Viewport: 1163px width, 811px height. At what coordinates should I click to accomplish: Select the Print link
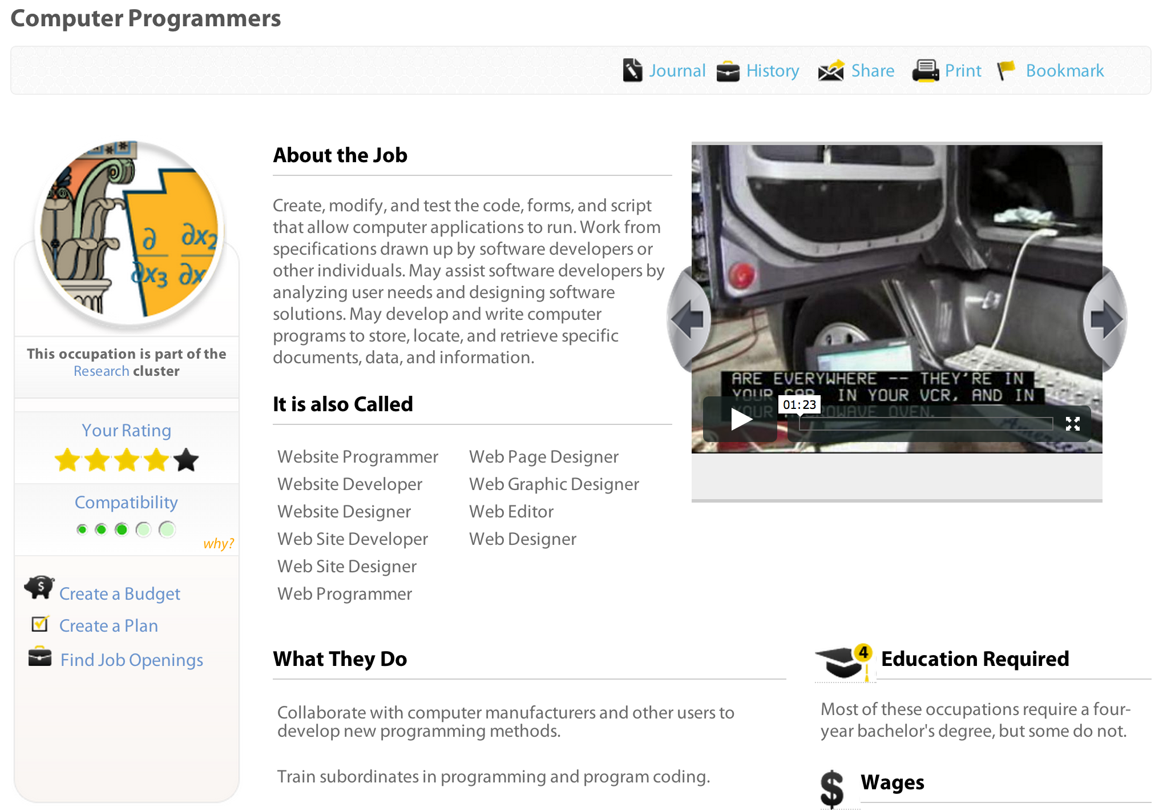(963, 70)
